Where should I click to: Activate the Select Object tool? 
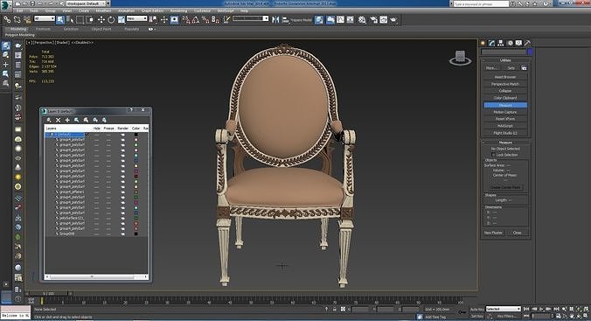pos(60,19)
